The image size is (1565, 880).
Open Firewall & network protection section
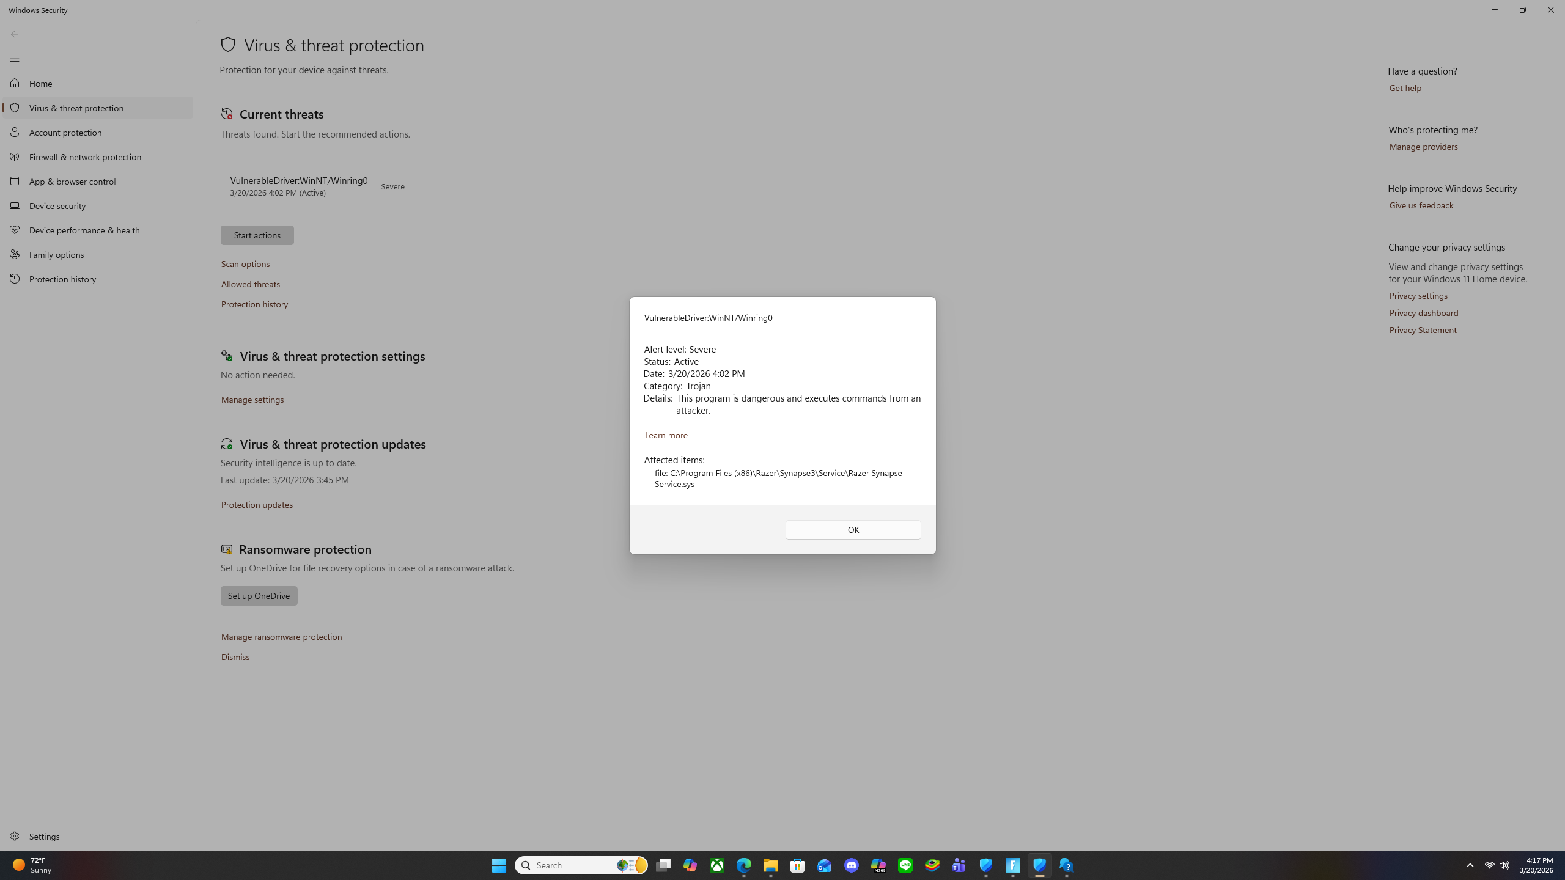(x=85, y=157)
